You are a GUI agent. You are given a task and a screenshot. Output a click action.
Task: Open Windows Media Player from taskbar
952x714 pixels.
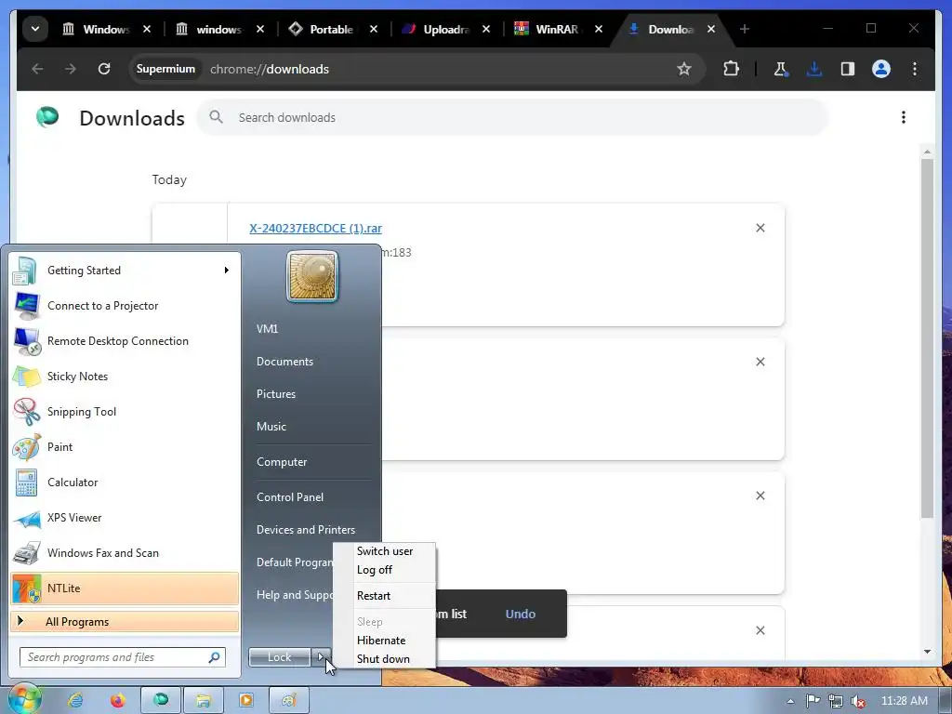pyautogui.click(x=245, y=700)
